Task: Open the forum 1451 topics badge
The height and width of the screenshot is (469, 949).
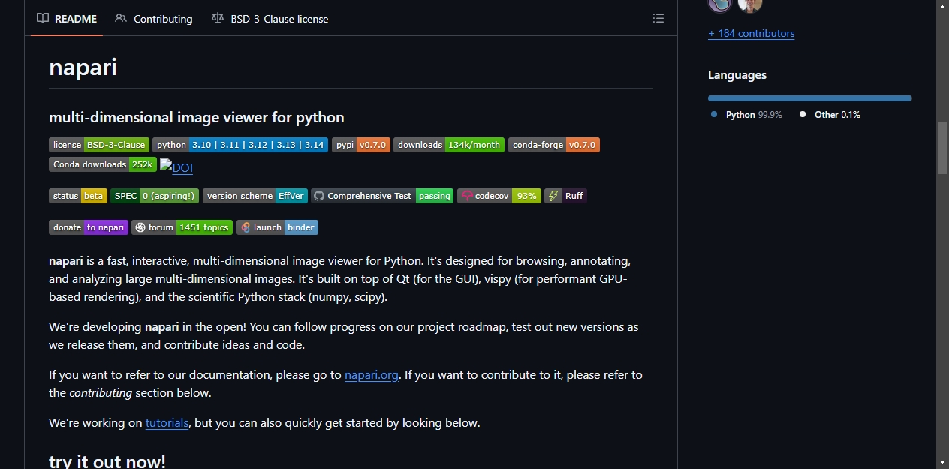Action: pyautogui.click(x=182, y=227)
